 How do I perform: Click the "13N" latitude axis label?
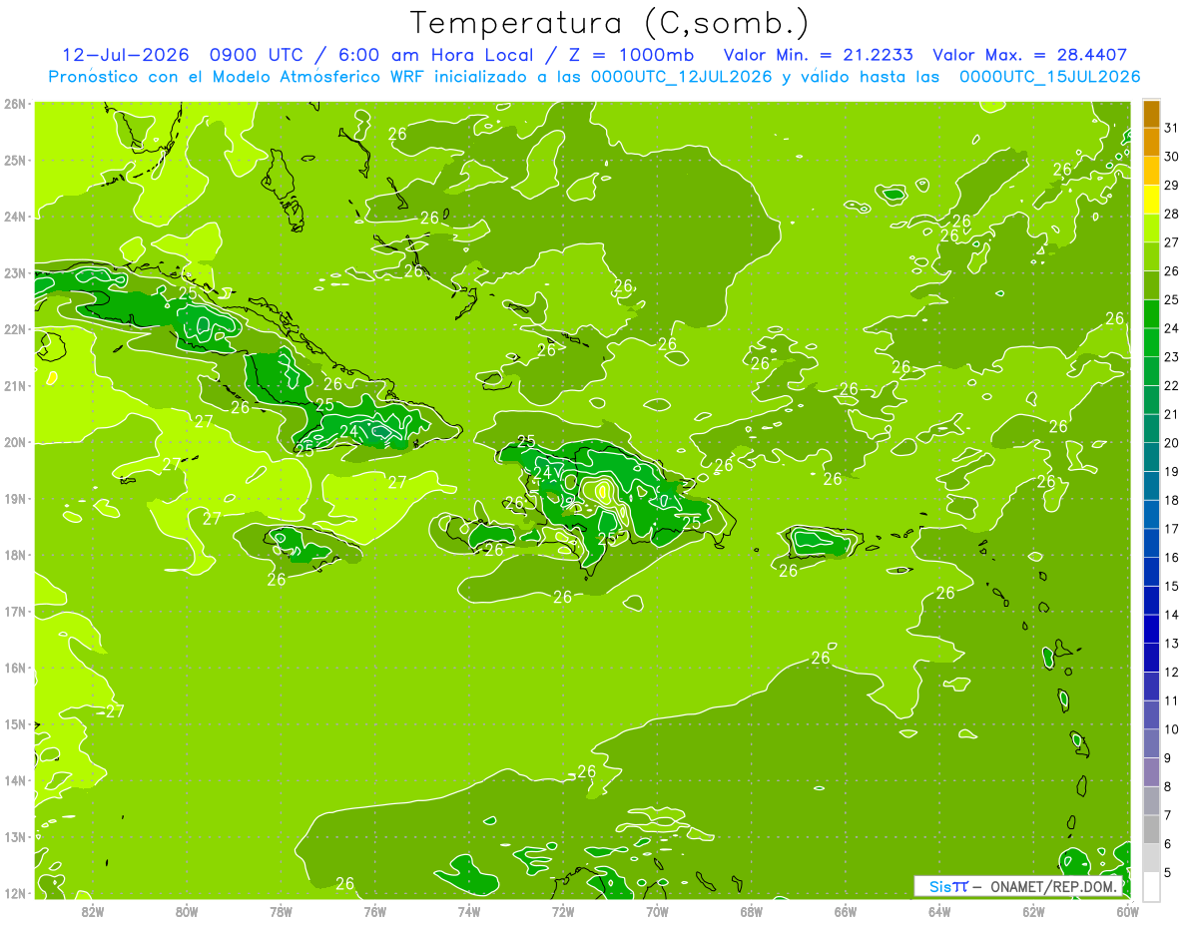tap(15, 836)
